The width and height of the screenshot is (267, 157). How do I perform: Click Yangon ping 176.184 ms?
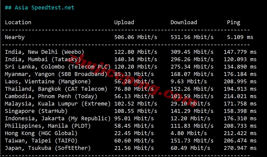coord(240,74)
